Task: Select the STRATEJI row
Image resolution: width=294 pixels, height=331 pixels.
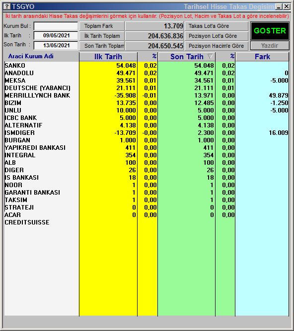Action: pyautogui.click(x=147, y=207)
